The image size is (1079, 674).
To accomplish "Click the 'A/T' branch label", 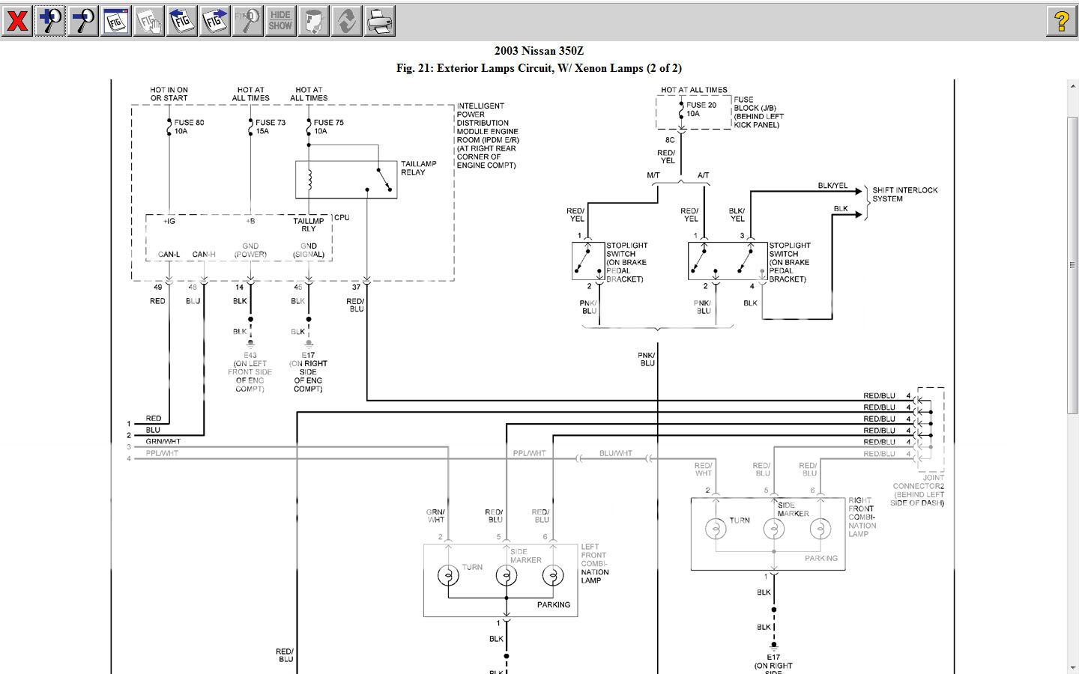I will pos(703,175).
